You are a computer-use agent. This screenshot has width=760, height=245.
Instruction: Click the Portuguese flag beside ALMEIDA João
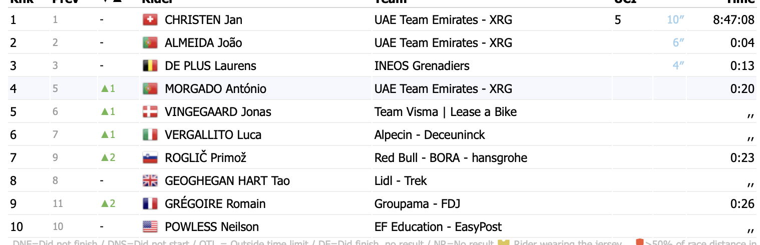[150, 43]
